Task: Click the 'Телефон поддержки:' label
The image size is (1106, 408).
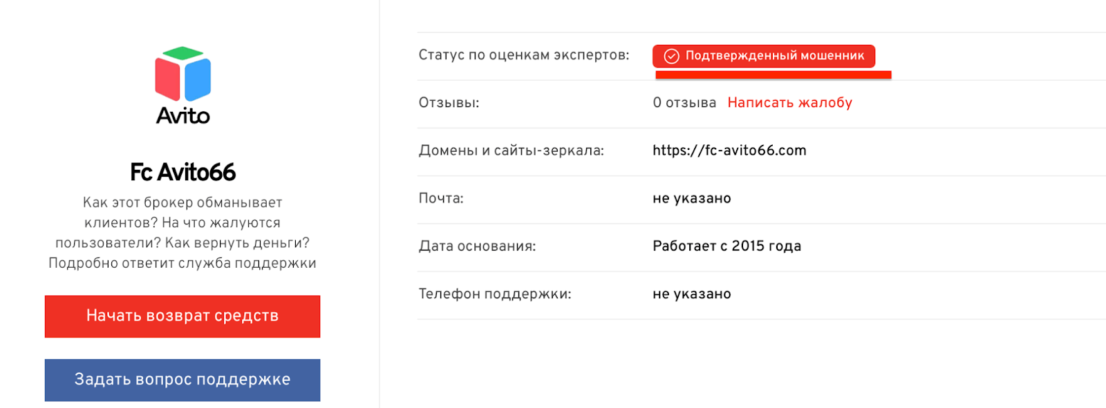Action: click(495, 294)
